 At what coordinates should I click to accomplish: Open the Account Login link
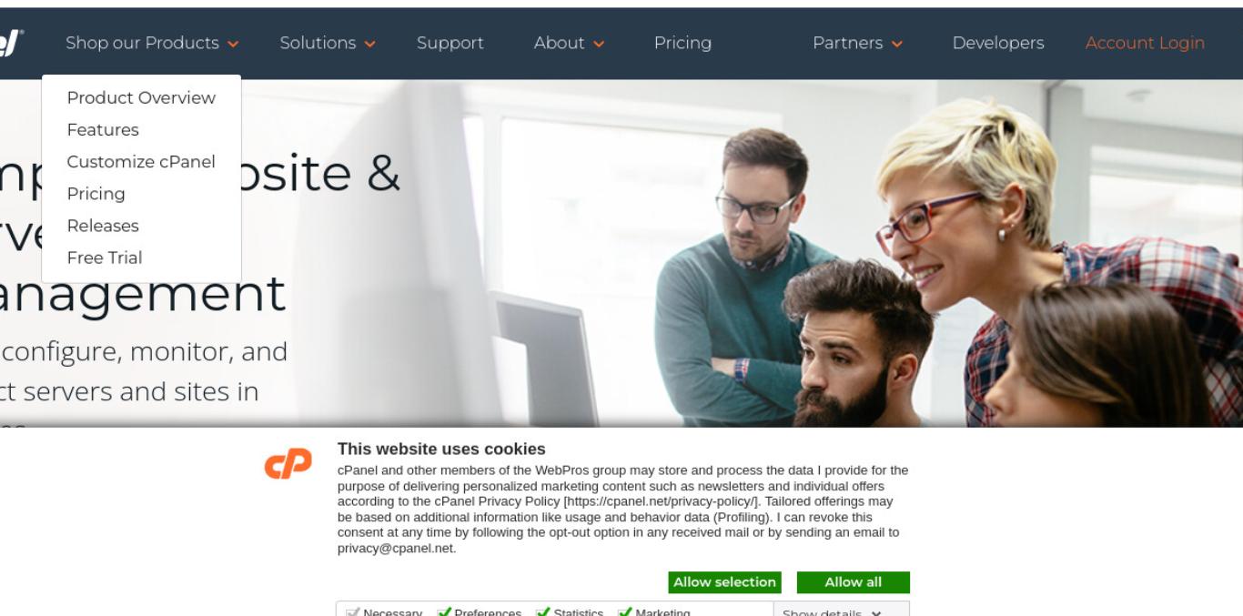(1145, 43)
